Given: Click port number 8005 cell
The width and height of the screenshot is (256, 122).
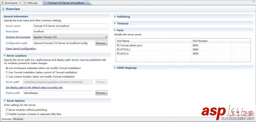Looking at the screenshot, I should point(212,45).
